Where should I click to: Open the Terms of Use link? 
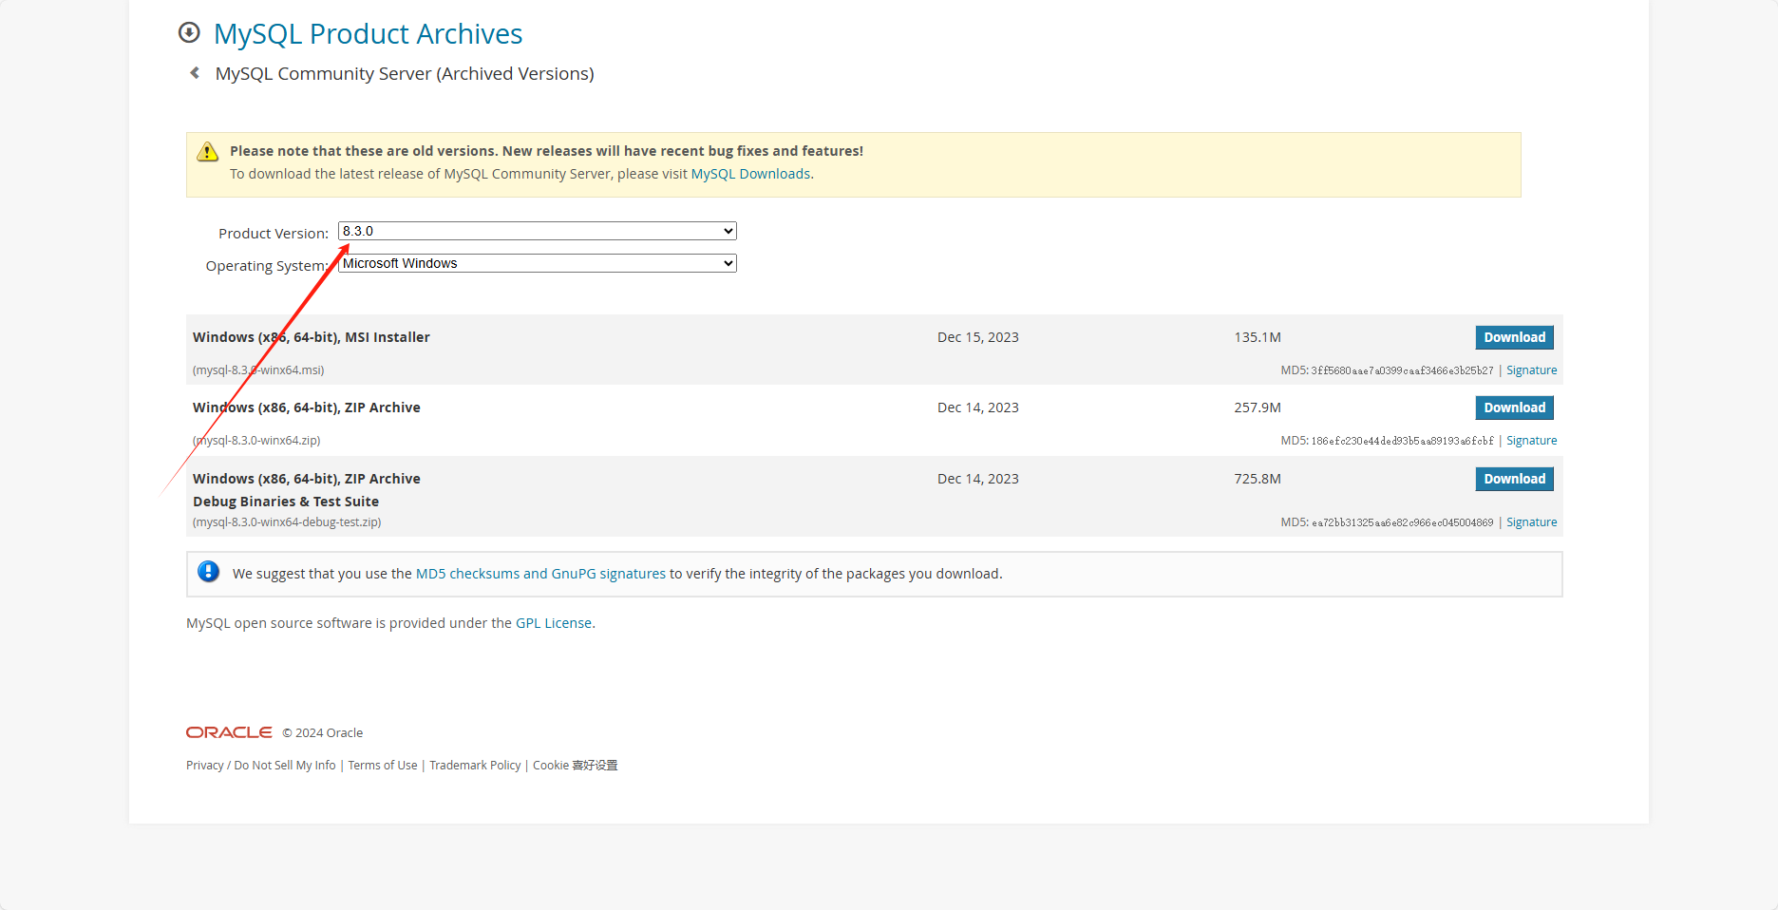[383, 766]
